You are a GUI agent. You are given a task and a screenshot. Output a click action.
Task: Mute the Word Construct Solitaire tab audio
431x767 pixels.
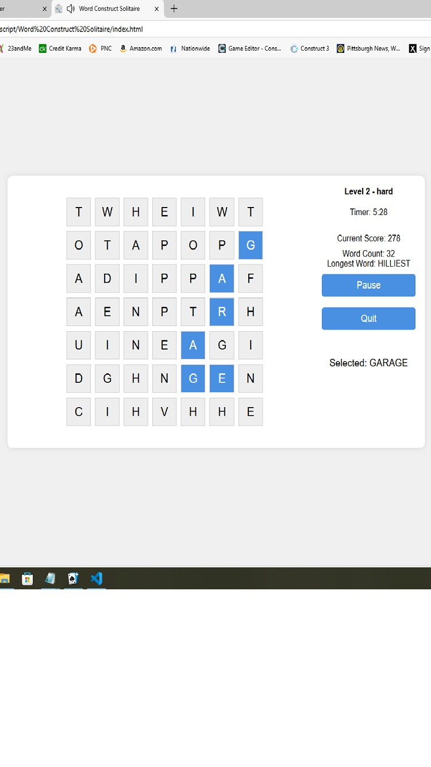71,9
